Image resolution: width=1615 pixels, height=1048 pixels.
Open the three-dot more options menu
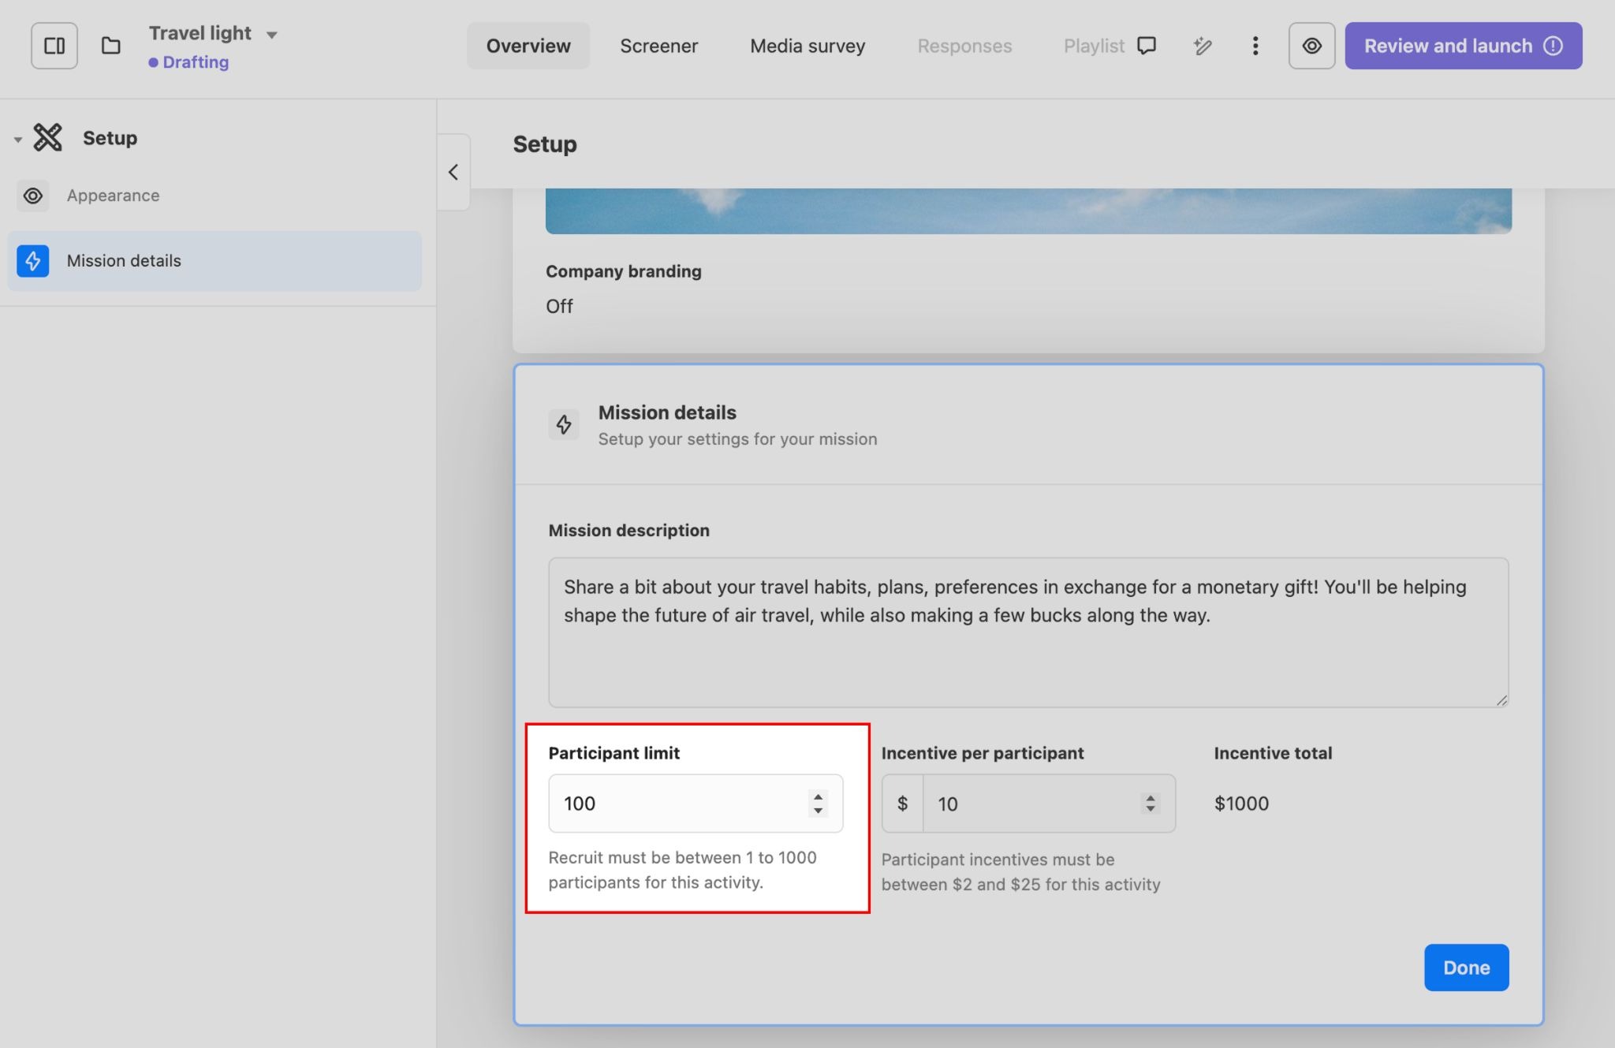1255,46
